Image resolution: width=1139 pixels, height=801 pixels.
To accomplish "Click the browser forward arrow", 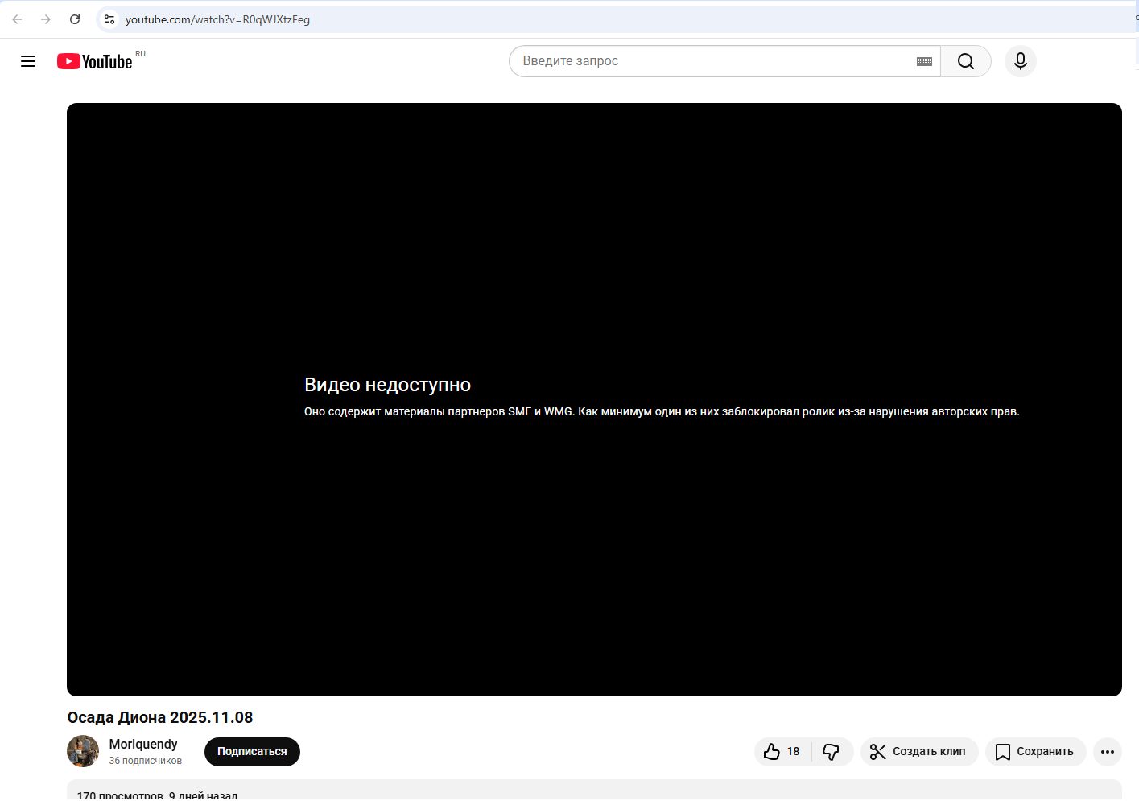I will [x=46, y=19].
